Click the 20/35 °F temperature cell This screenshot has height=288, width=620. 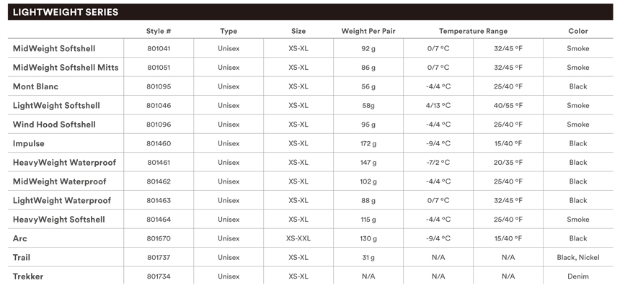coord(508,163)
